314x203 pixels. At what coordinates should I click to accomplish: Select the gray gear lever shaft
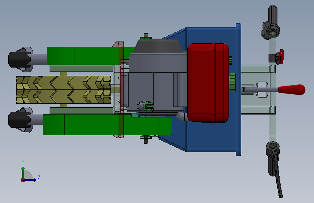coord(261,90)
